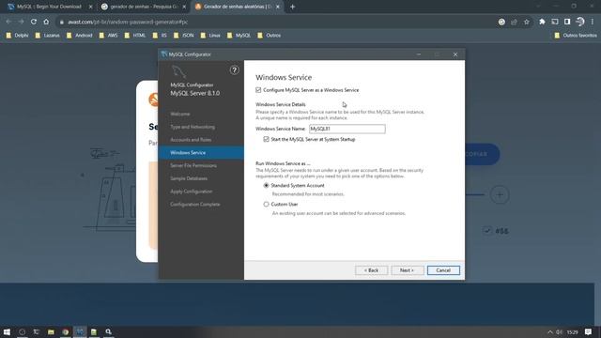
Task: Open the magnifier app on the taskbar
Action: click(109, 331)
